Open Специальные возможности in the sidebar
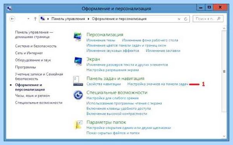This screenshot has width=233, height=145. tap(38, 103)
